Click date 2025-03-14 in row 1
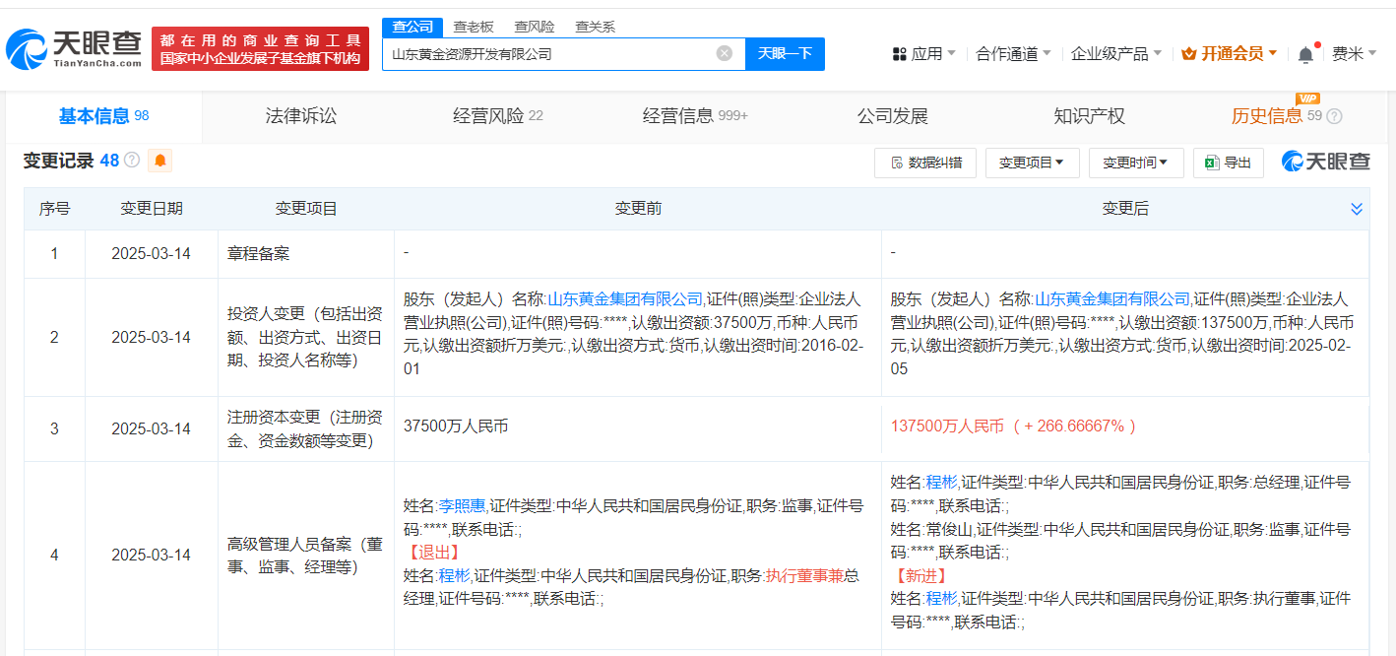This screenshot has width=1396, height=656. (x=152, y=254)
